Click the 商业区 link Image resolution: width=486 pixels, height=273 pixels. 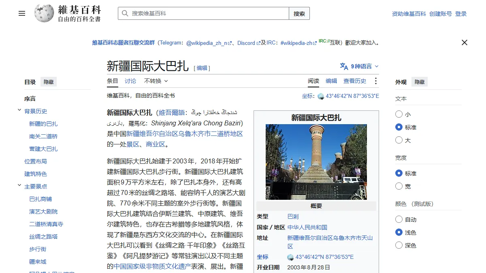click(156, 144)
